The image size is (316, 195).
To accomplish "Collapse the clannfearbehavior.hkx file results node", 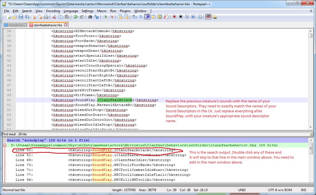I will [x=4, y=145].
